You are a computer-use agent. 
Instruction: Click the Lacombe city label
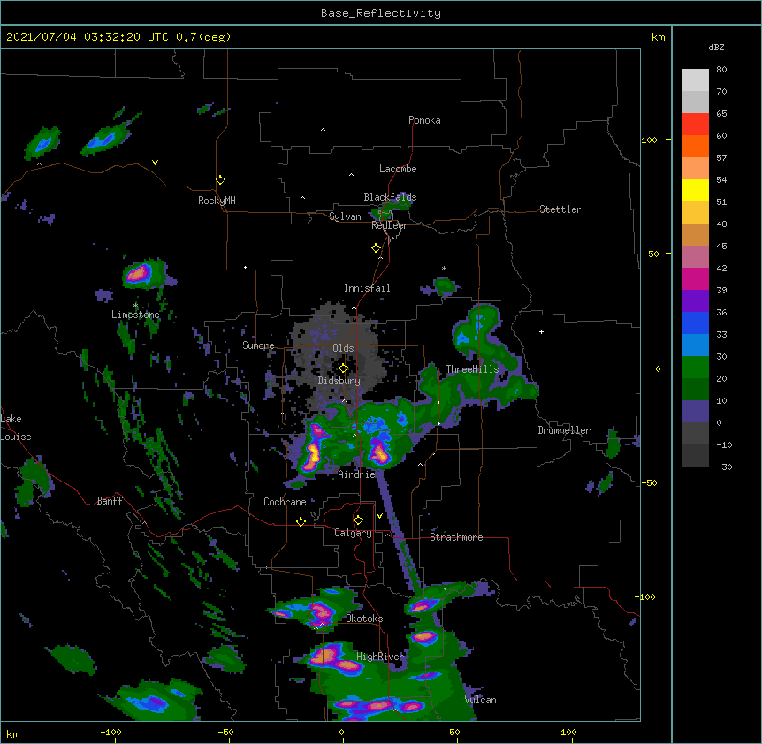click(x=398, y=169)
